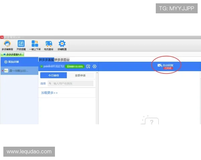The height and width of the screenshot is (160, 201).
Task: Open the 多店铺客服 toolbar icon
Action: tap(7, 45)
